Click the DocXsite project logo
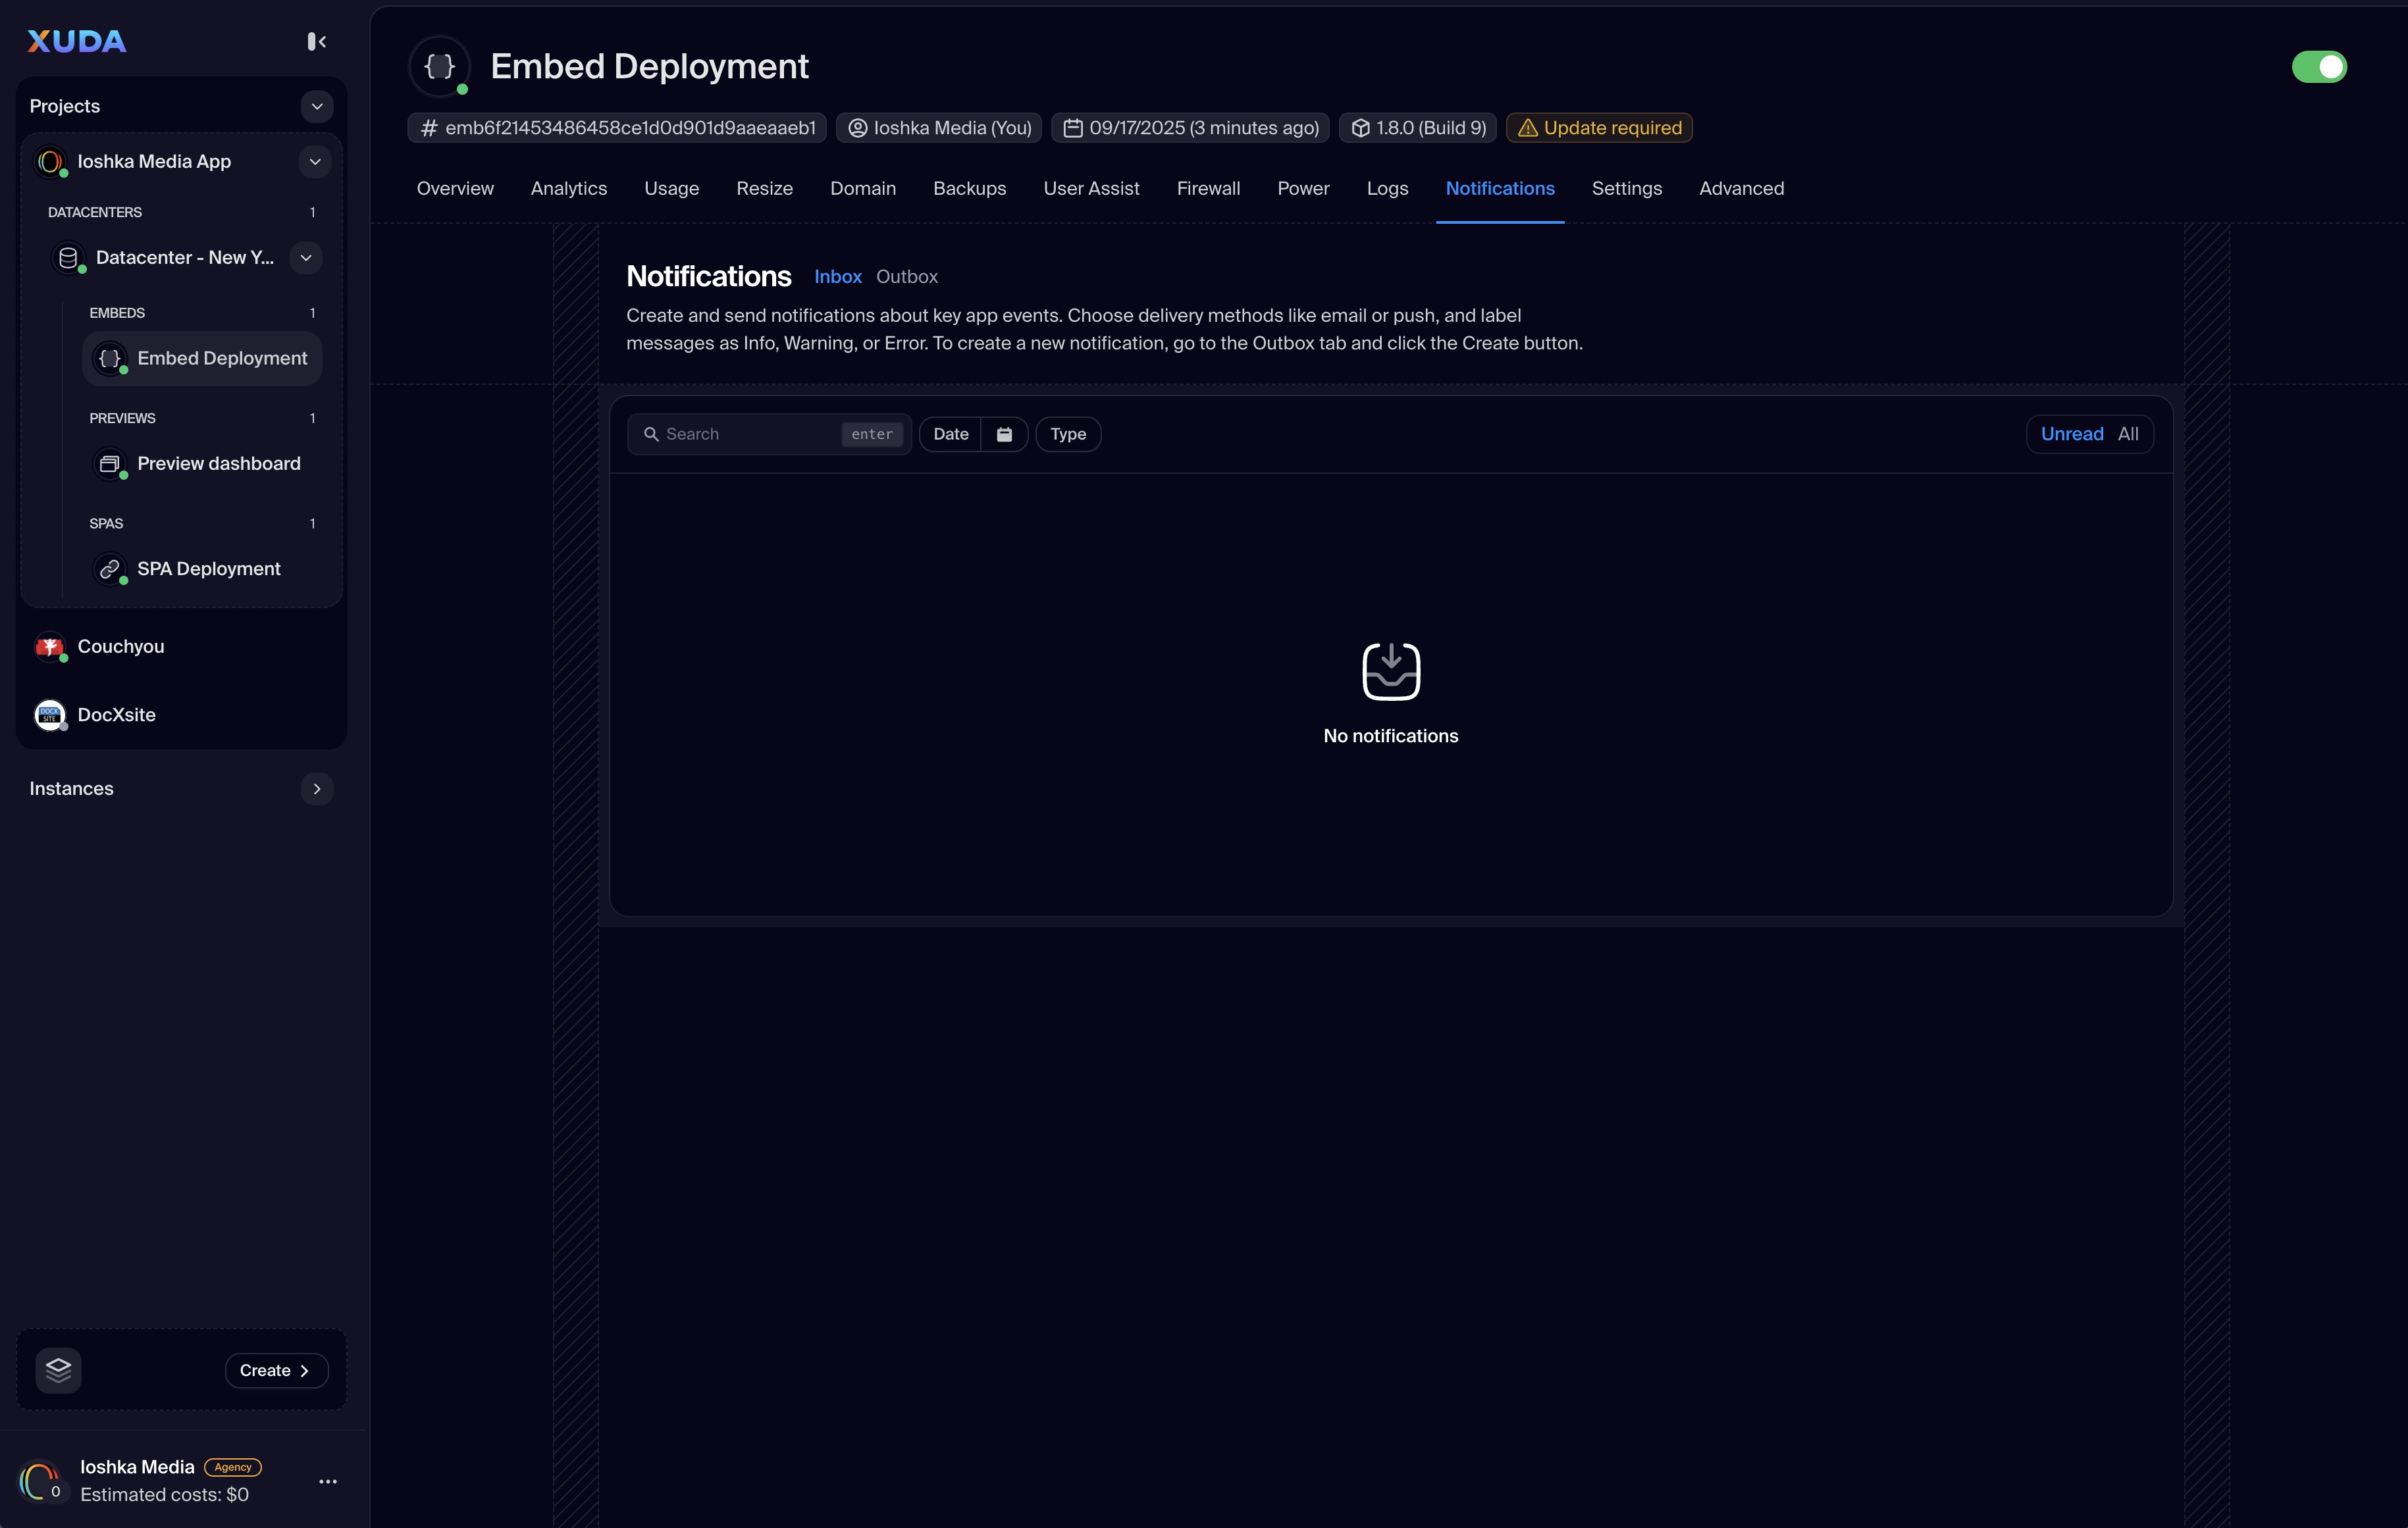The height and width of the screenshot is (1528, 2408). pos(50,715)
